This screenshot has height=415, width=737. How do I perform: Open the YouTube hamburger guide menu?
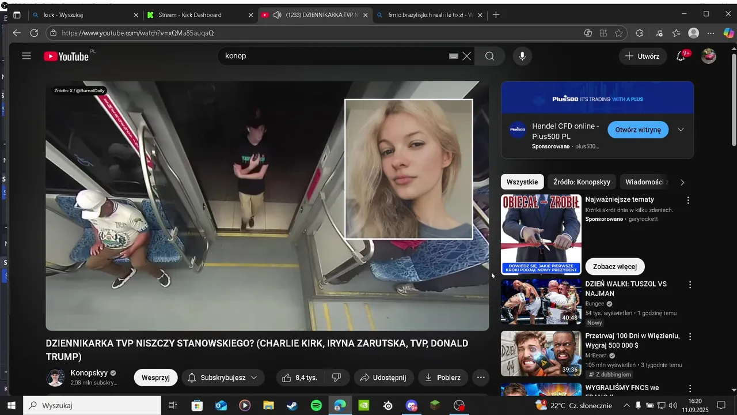click(x=26, y=56)
